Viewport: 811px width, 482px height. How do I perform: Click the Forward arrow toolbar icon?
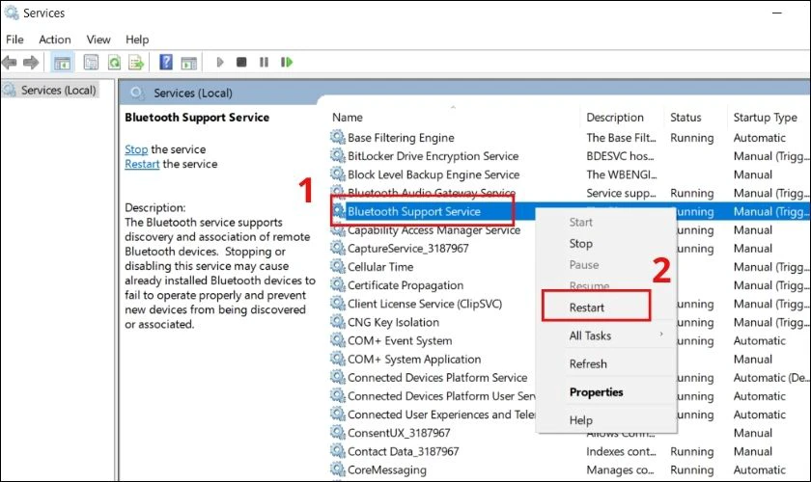point(31,63)
